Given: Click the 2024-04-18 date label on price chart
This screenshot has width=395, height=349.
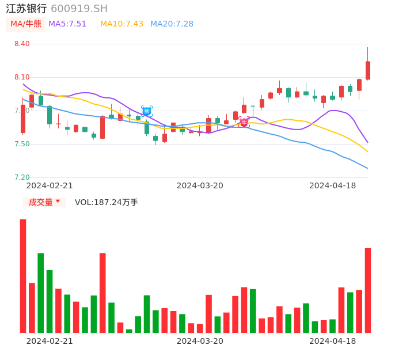Looking at the screenshot, I should [333, 185].
